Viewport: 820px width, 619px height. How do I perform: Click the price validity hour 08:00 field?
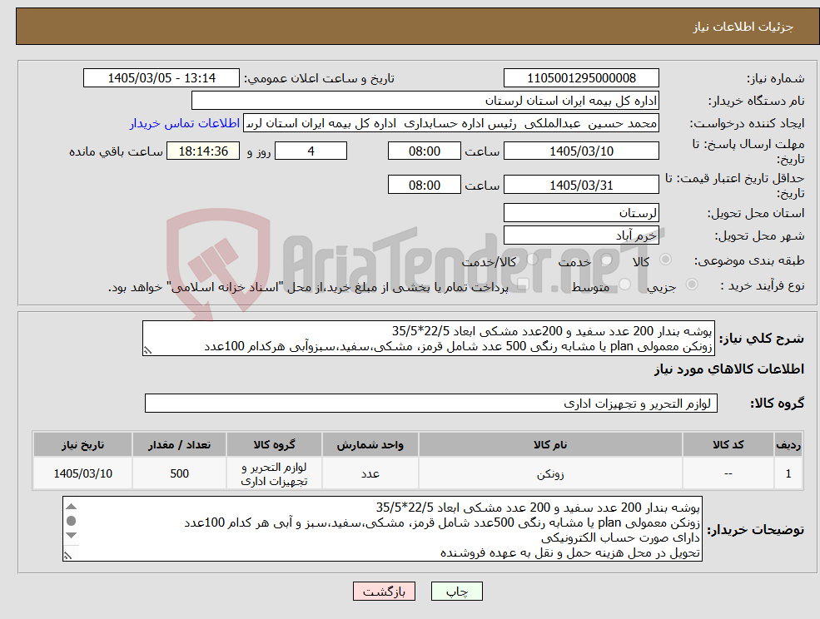coord(424,185)
